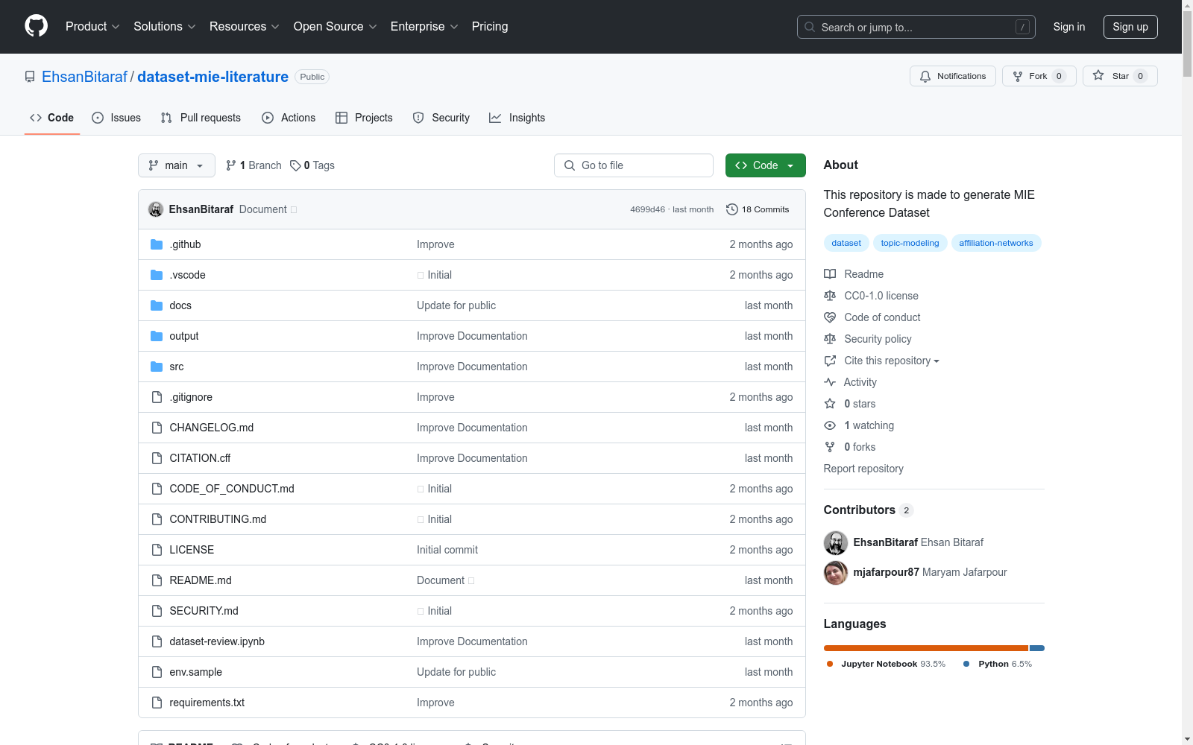
Task: Click the .gitignore file icon
Action: (x=157, y=397)
